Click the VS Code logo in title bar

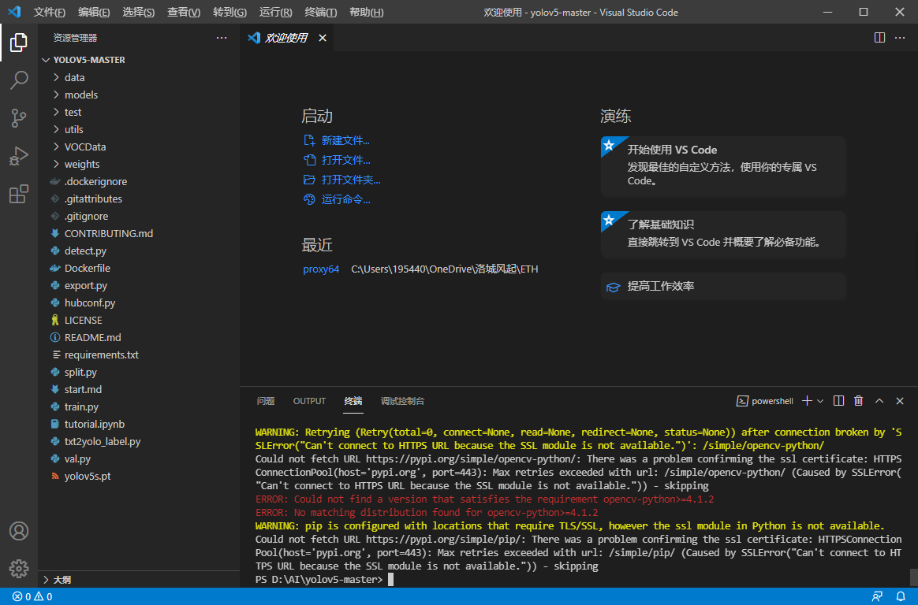15,12
